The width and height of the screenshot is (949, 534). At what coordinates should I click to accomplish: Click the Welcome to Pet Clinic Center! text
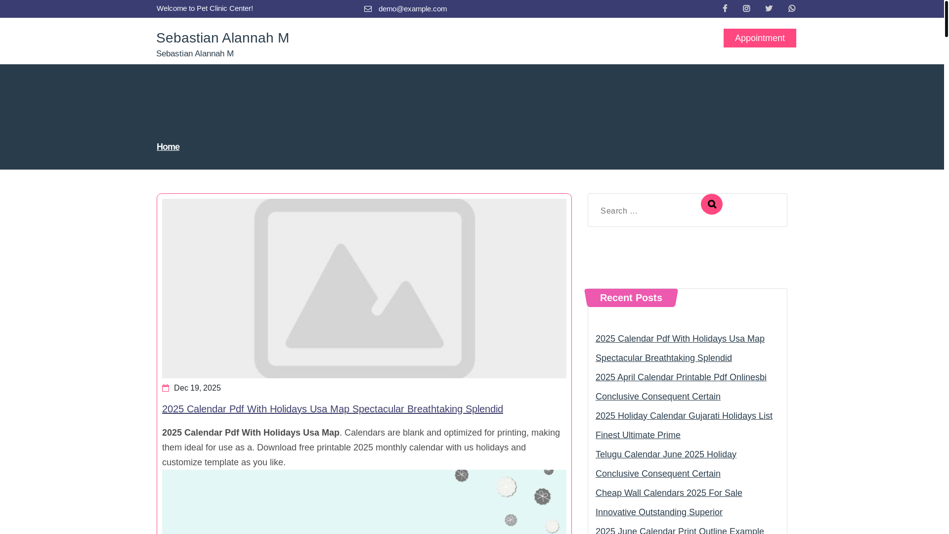click(x=205, y=8)
